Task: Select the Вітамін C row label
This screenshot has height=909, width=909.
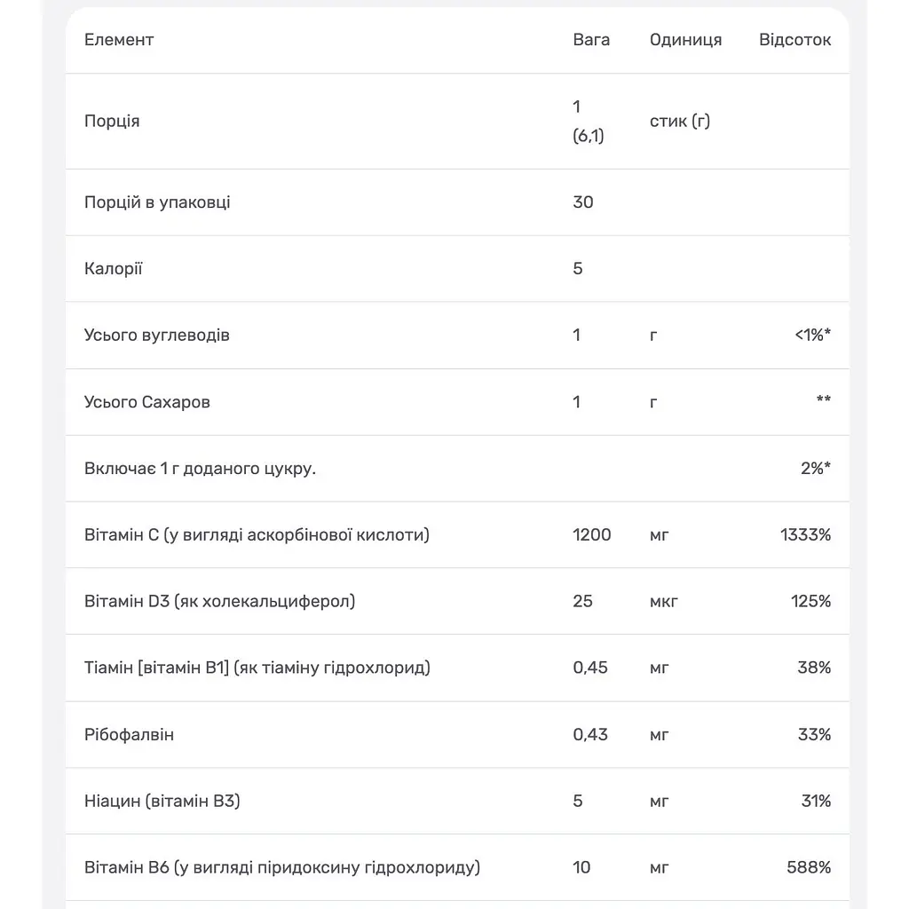Action: (x=257, y=534)
